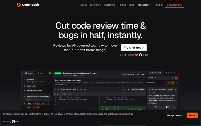Click the modified-file square icon by schema.prisma
This screenshot has width=201, height=126.
pos(61,90)
